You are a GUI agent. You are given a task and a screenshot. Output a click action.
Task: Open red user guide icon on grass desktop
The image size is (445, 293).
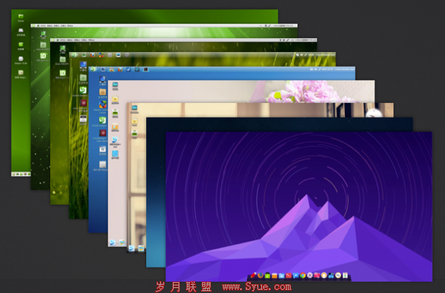click(x=83, y=103)
